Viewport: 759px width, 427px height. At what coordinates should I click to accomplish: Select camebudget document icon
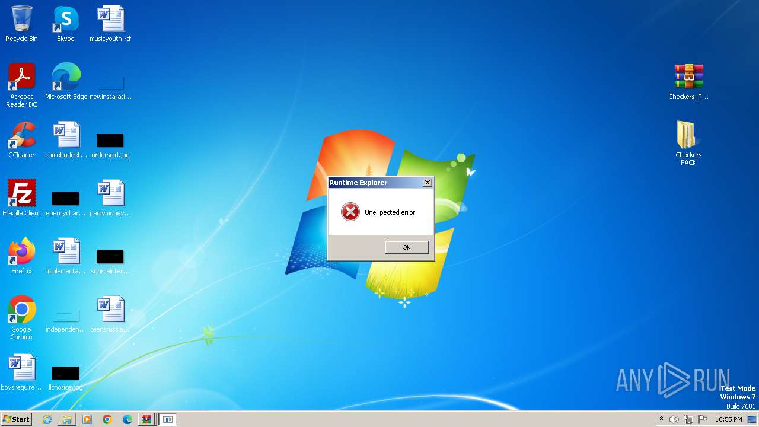point(66,140)
